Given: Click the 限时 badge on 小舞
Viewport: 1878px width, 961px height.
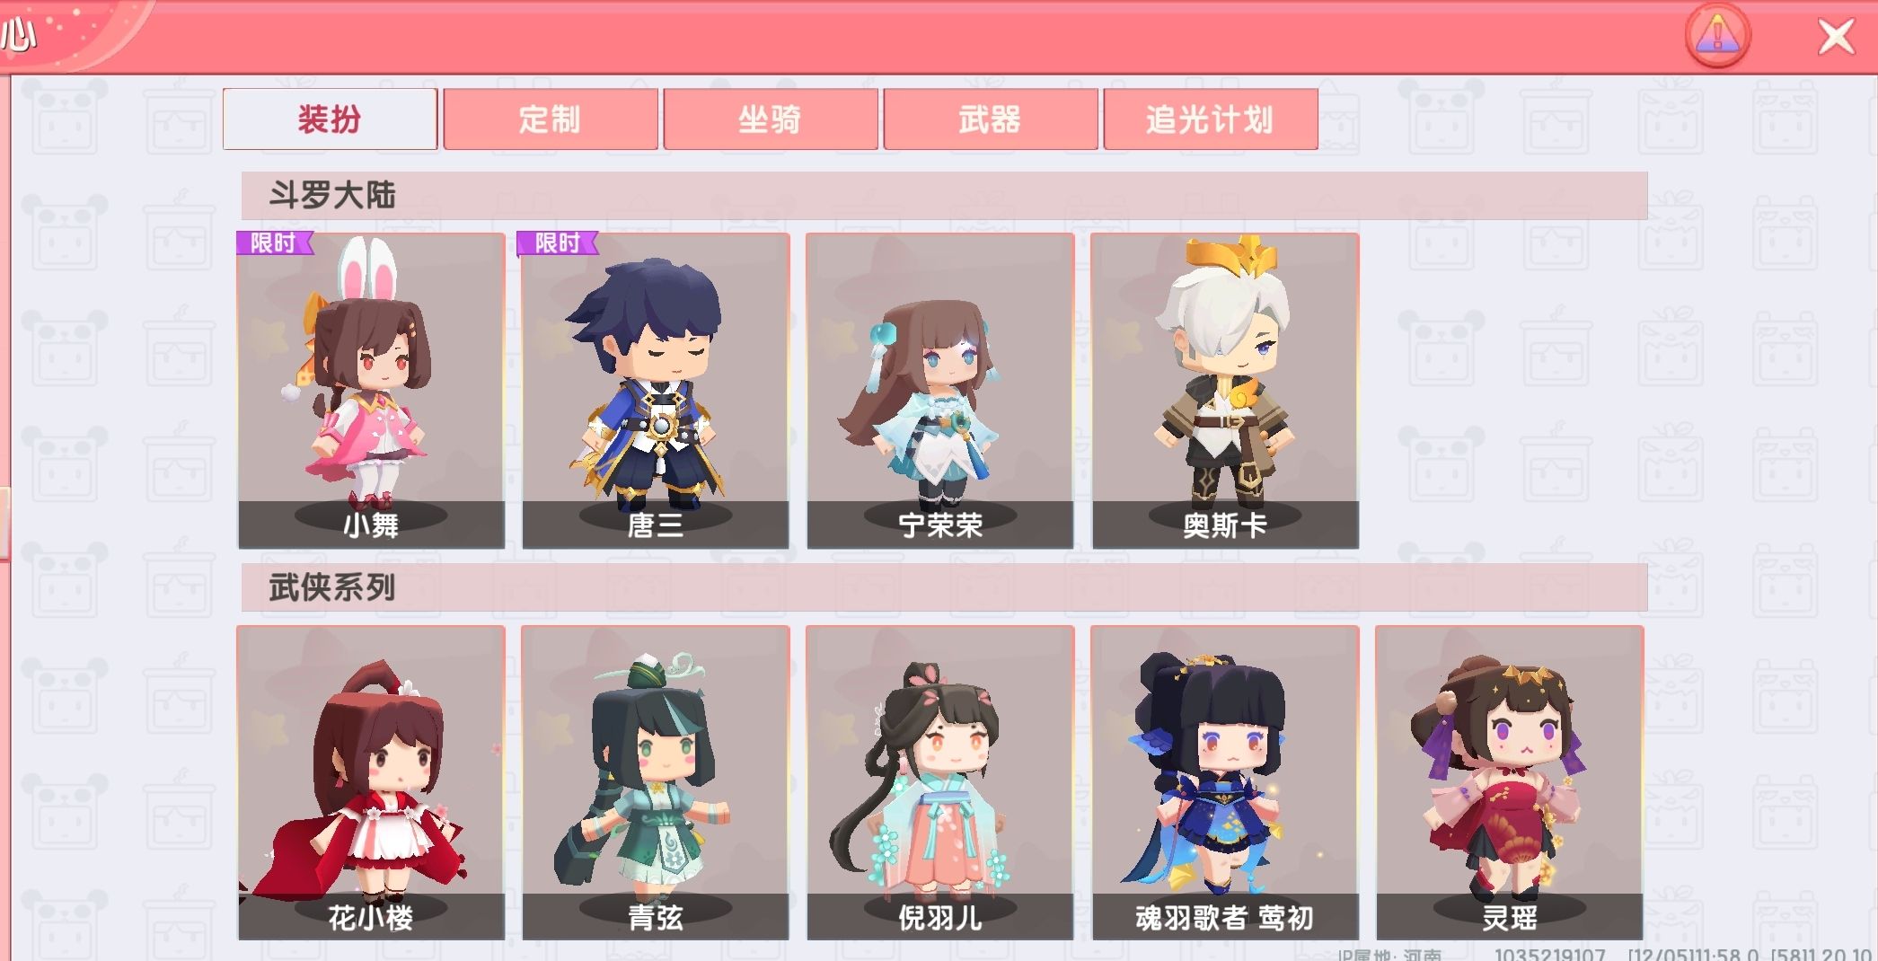Looking at the screenshot, I should click(x=275, y=243).
